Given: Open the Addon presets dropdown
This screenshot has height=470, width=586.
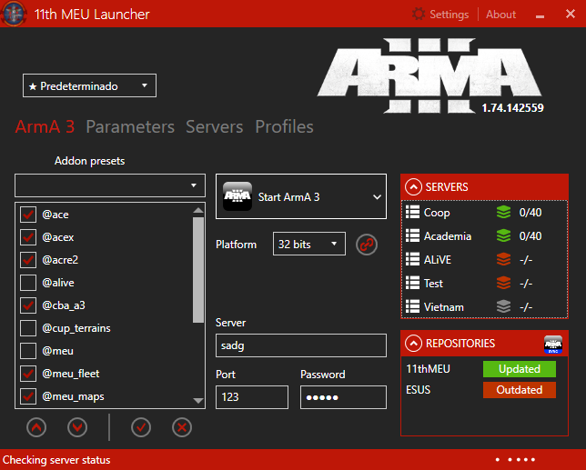Looking at the screenshot, I should click(x=110, y=185).
